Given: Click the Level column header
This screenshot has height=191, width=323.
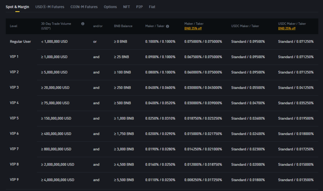Looking at the screenshot, I should coord(14,26).
